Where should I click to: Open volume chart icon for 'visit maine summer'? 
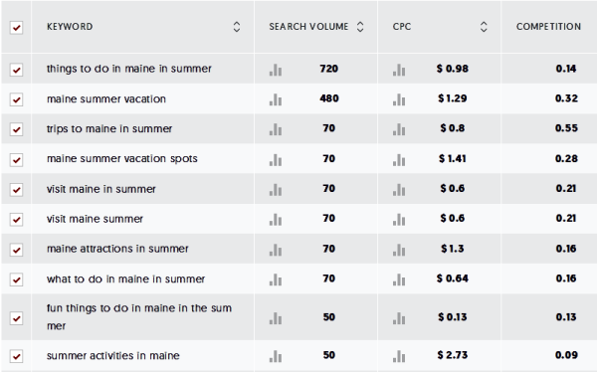click(276, 219)
